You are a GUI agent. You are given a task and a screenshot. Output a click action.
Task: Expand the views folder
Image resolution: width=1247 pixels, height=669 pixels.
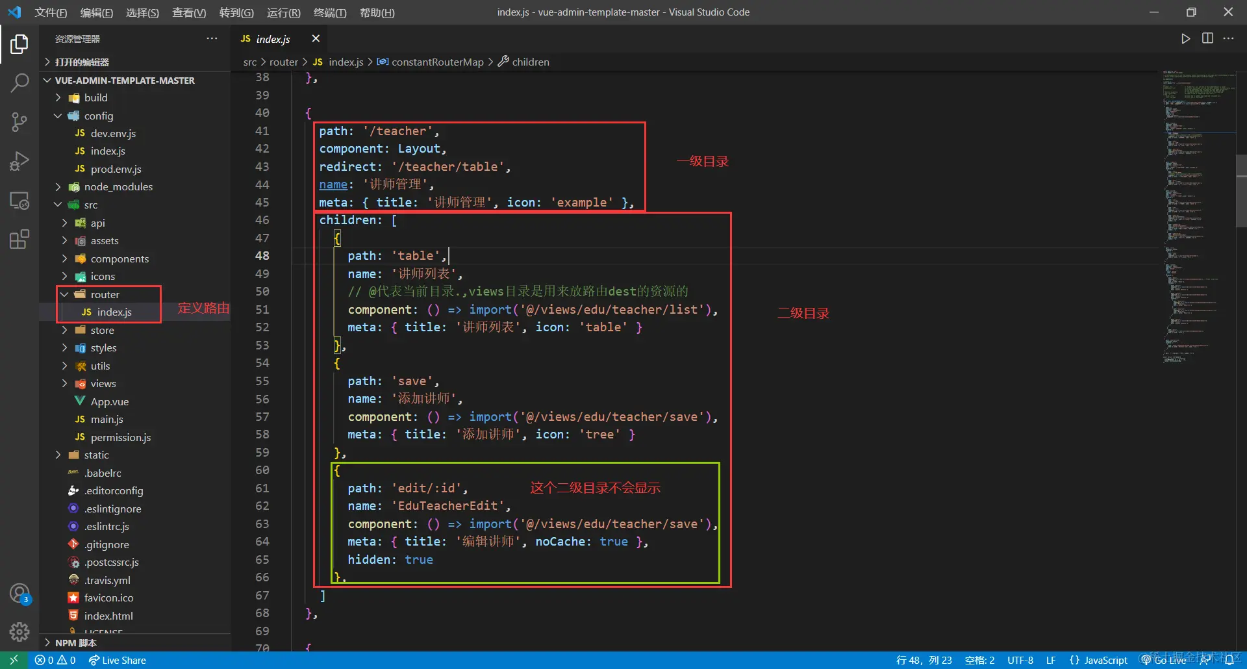(134, 383)
